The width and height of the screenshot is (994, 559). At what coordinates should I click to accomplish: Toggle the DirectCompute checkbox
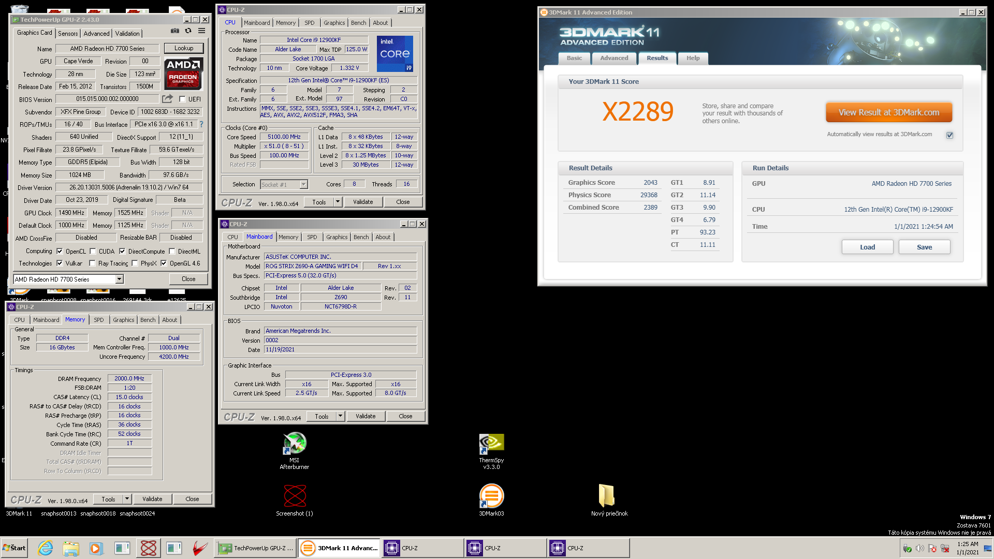click(122, 251)
